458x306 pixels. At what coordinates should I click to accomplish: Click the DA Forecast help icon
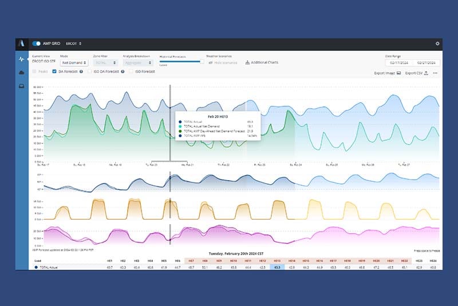coord(81,72)
